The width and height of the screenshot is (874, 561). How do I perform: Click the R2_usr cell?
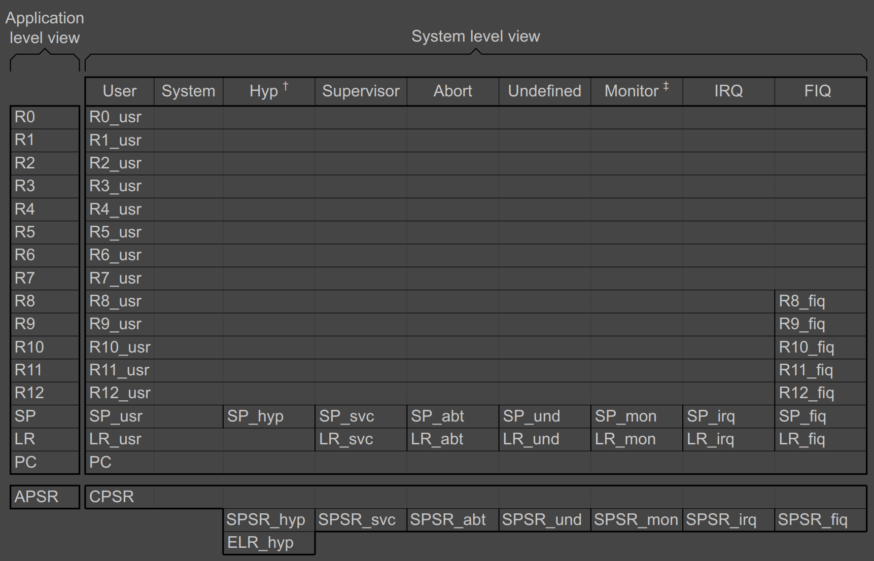(x=120, y=163)
